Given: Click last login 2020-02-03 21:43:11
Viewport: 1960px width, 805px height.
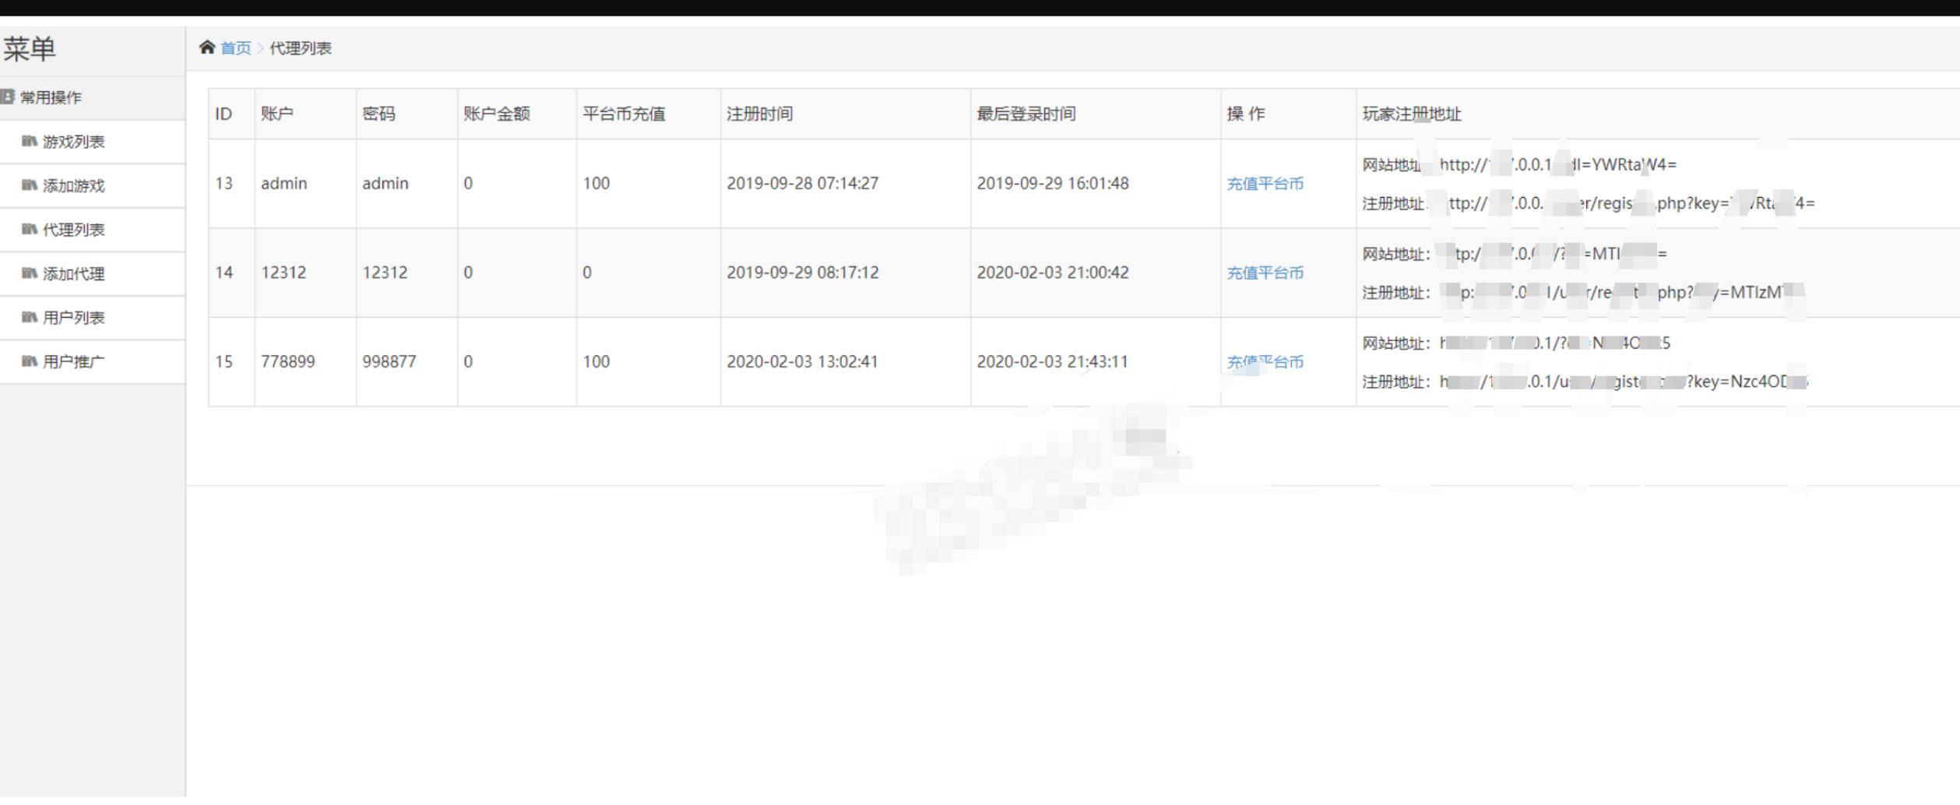Looking at the screenshot, I should (1052, 362).
